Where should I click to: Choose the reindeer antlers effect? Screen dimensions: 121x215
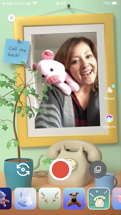(x=50, y=199)
